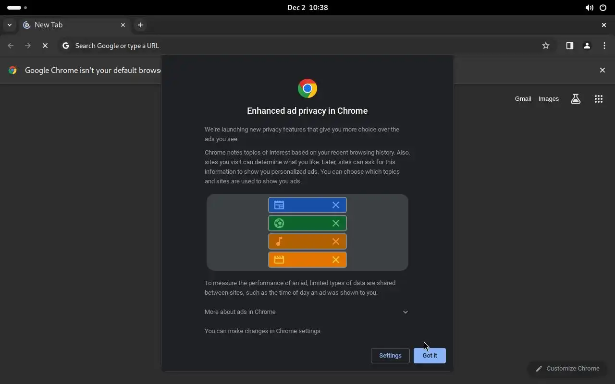Open Search Labs flask icon
Viewport: 615px width, 384px height.
click(576, 99)
